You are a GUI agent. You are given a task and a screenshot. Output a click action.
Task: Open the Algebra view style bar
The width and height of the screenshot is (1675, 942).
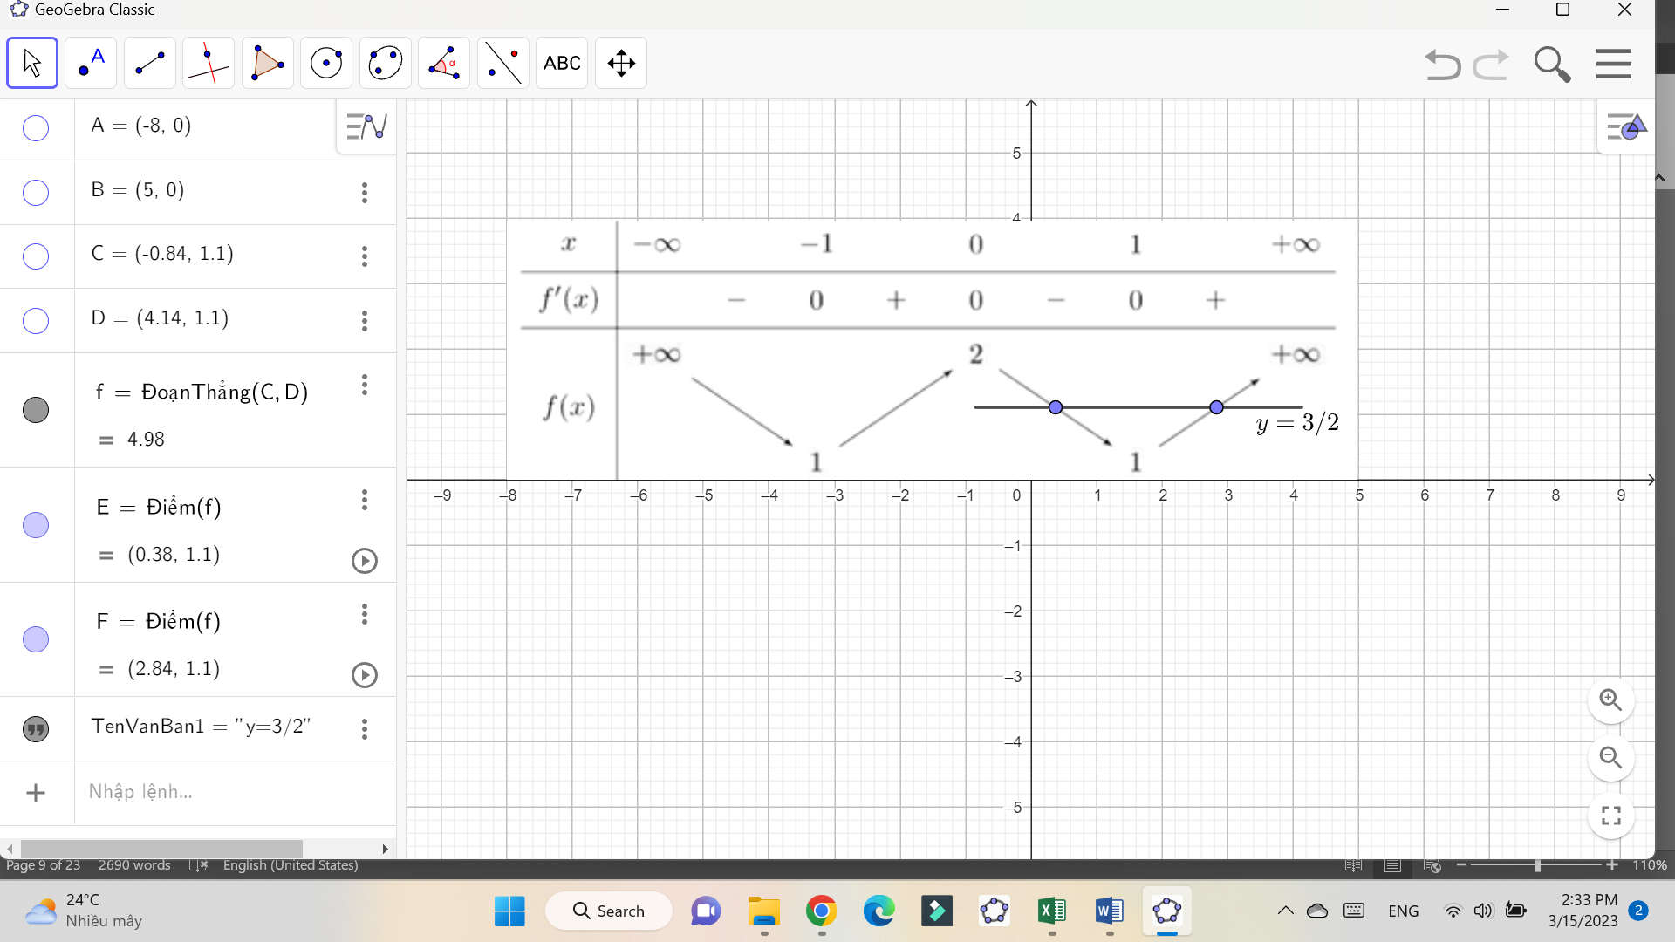(x=366, y=127)
